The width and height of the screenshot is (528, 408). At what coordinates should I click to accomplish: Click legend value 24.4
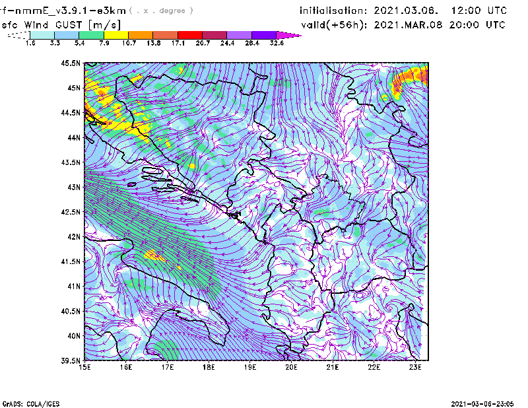pyautogui.click(x=227, y=43)
